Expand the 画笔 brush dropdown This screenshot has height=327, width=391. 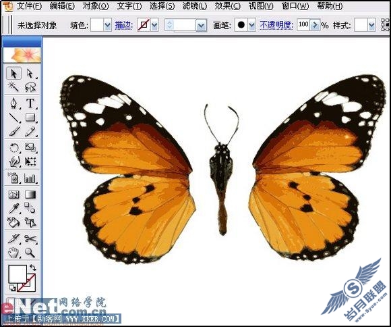click(252, 25)
